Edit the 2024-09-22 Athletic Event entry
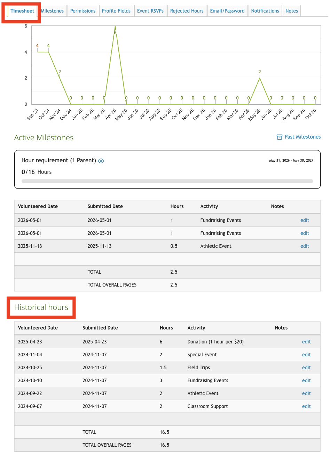Image resolution: width=330 pixels, height=460 pixels. (306, 393)
